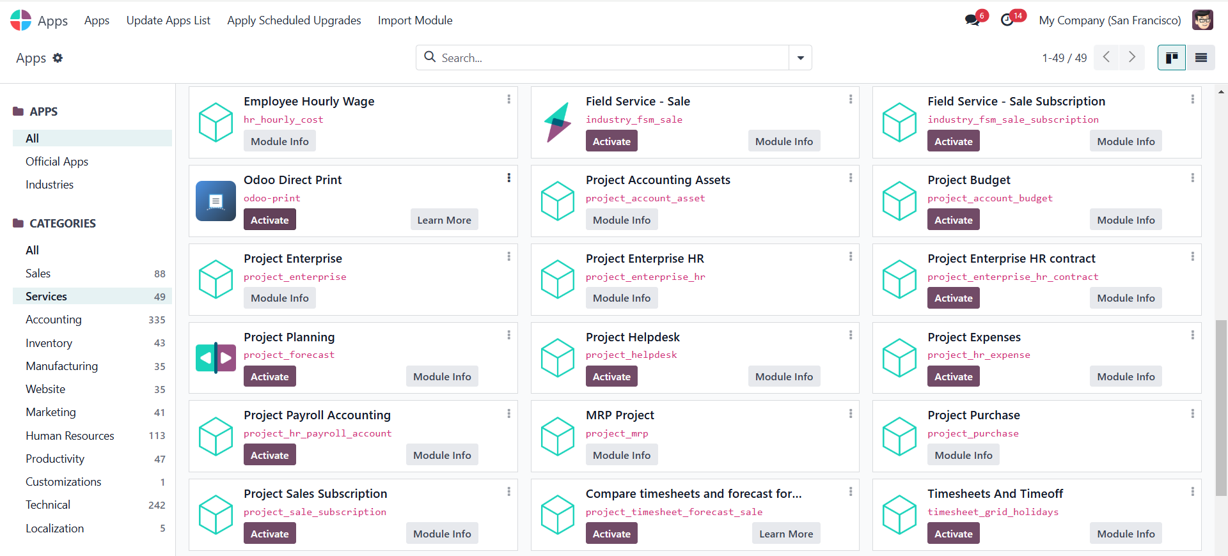Click the user avatar in top bar
The height and width of the screenshot is (556, 1228).
point(1202,20)
